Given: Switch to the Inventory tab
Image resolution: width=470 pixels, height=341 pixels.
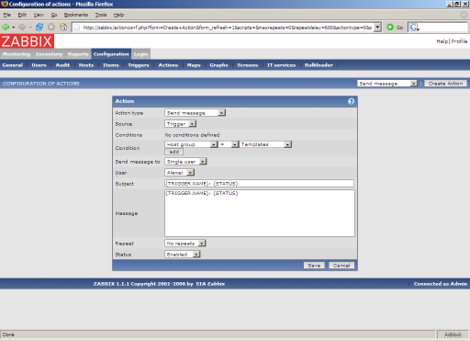Looking at the screenshot, I should 49,54.
